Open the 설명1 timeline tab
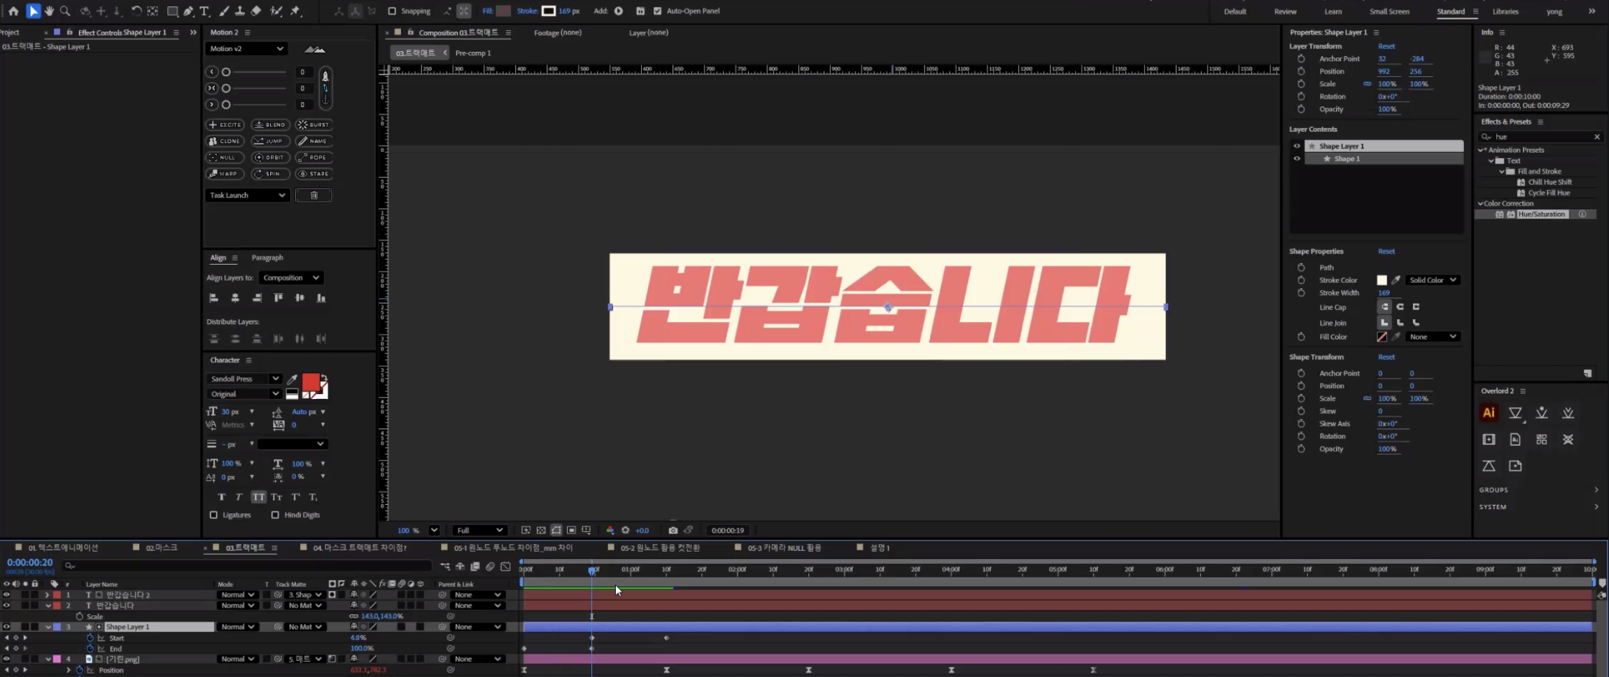 tap(880, 548)
